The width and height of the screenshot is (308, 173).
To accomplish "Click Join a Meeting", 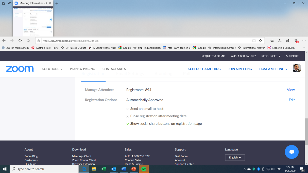I will (240, 69).
